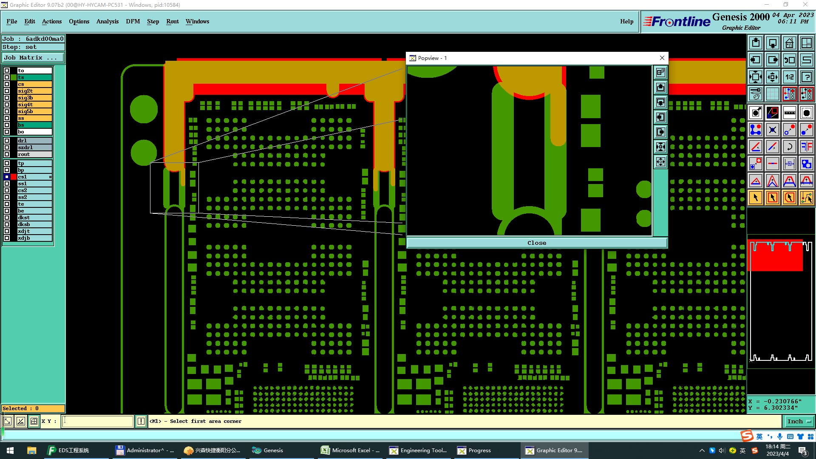Toggle the checkbox for layer cs
The image size is (816, 459).
7,84
